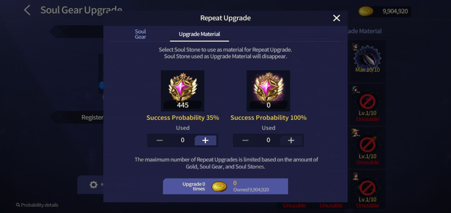
Task: Close the Repeat Upgrade dialog
Action: point(337,18)
